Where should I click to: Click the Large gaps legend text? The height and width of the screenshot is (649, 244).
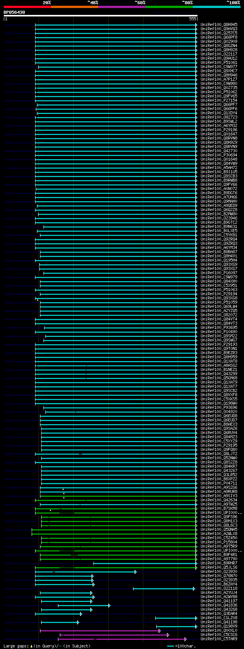pyautogui.click(x=47, y=646)
